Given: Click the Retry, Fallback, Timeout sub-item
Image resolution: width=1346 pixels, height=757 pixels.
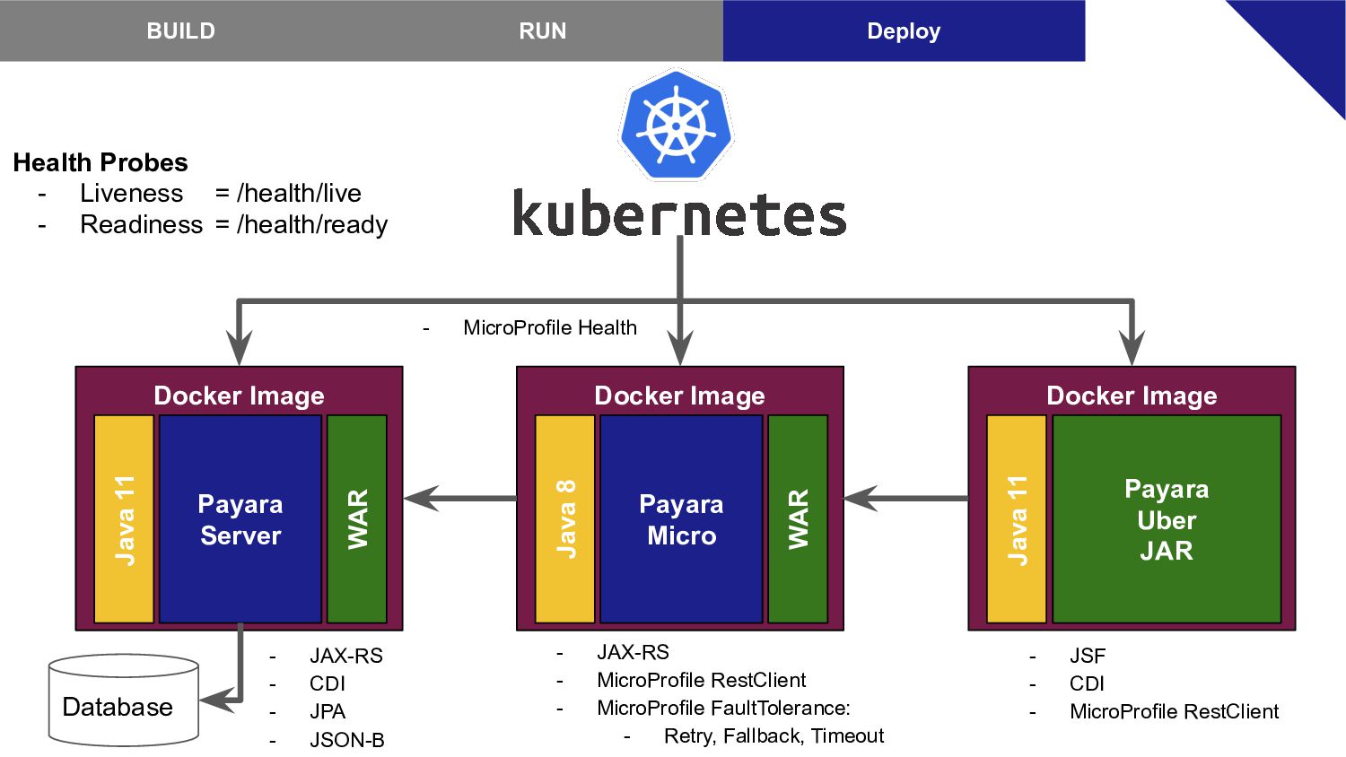Looking at the screenshot, I should [774, 735].
